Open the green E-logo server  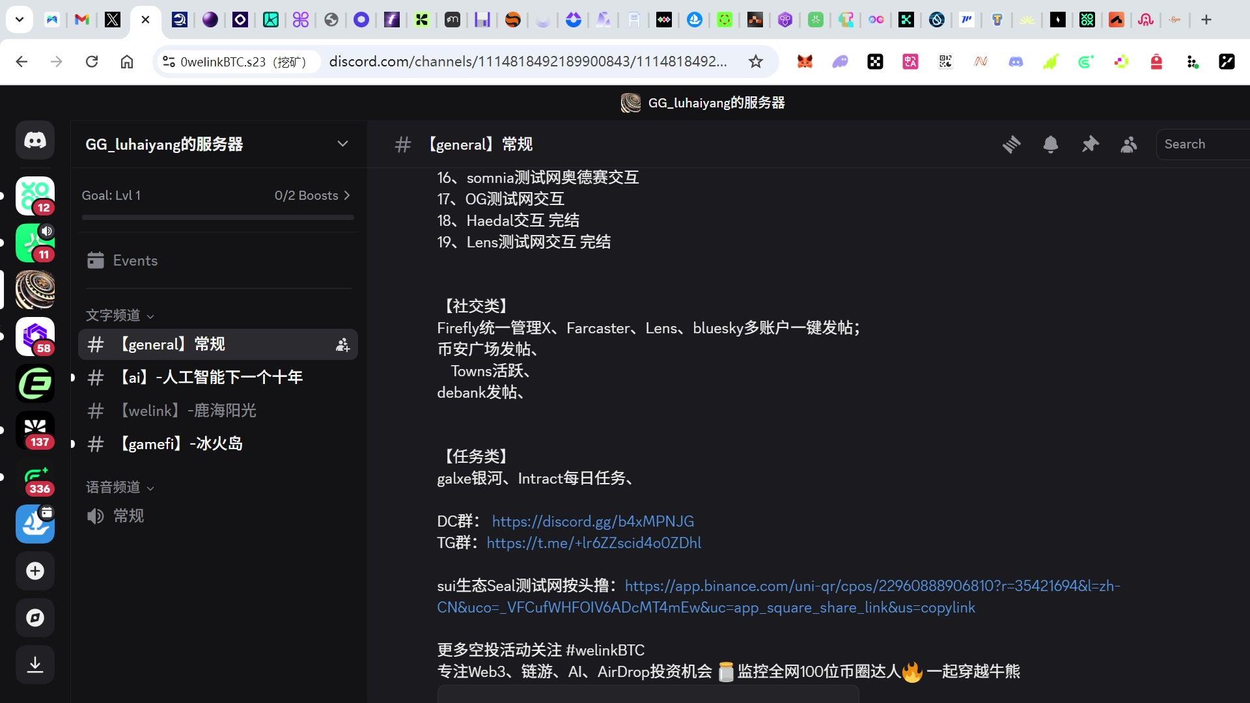pos(35,383)
